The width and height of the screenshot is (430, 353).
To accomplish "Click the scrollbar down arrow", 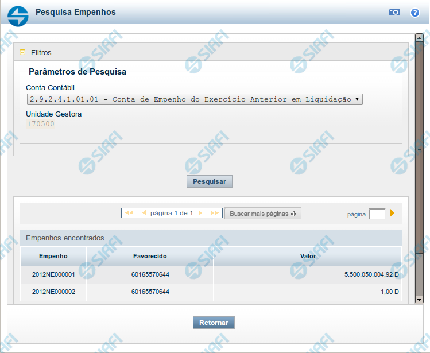I will (419, 300).
